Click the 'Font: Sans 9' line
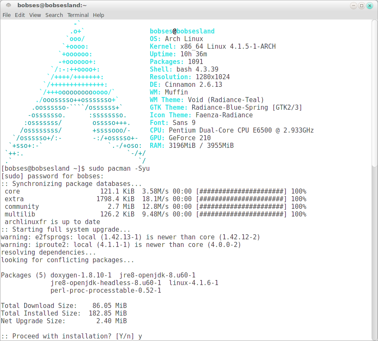Screen dimensions: 378x341 (x=173, y=123)
